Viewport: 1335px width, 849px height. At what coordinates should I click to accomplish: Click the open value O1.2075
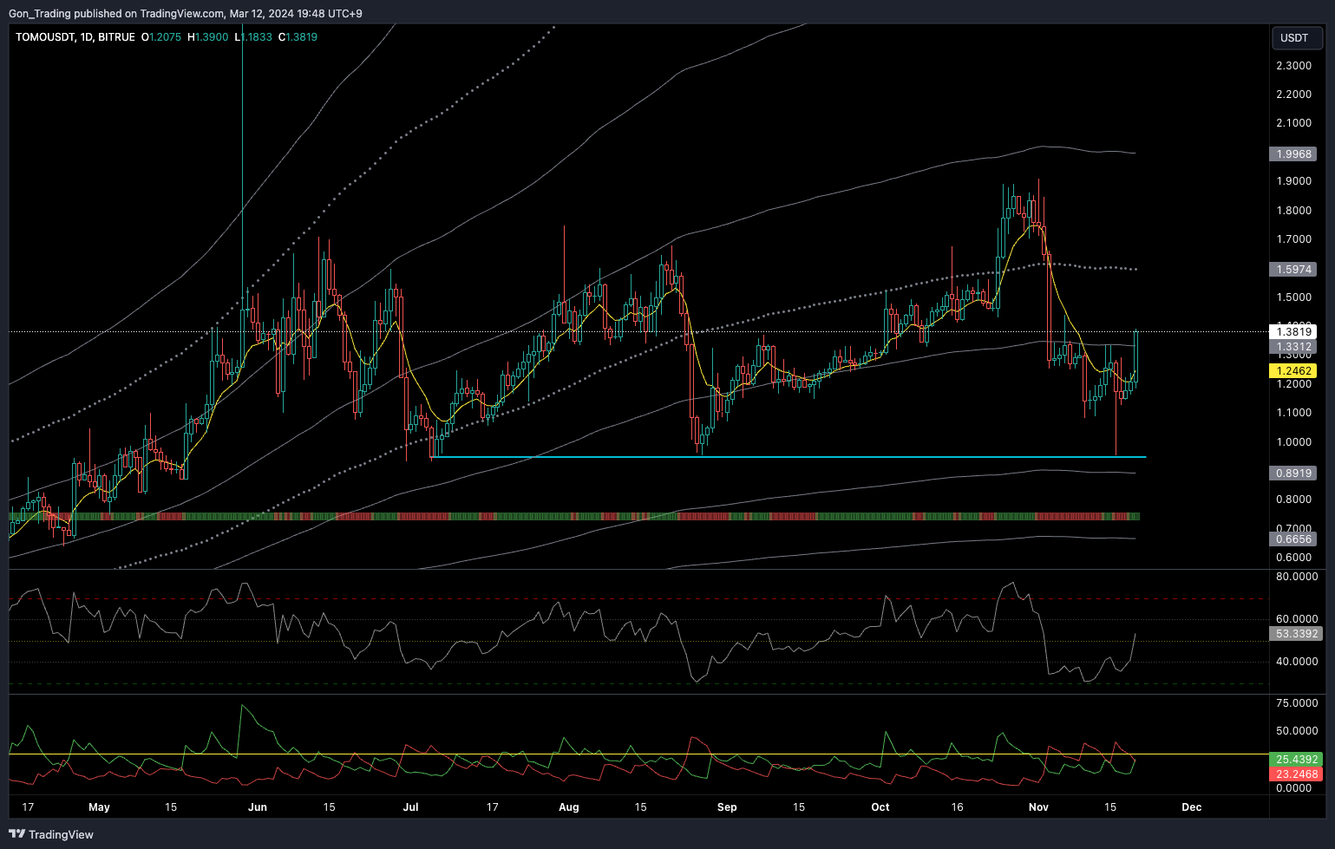tap(162, 37)
